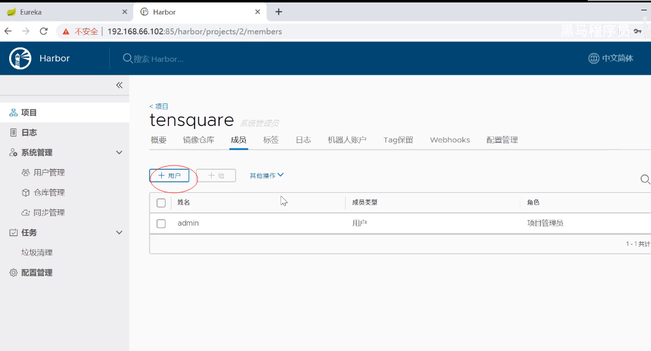Open 同步管理 in the sidebar
Image resolution: width=651 pixels, height=351 pixels.
[49, 212]
